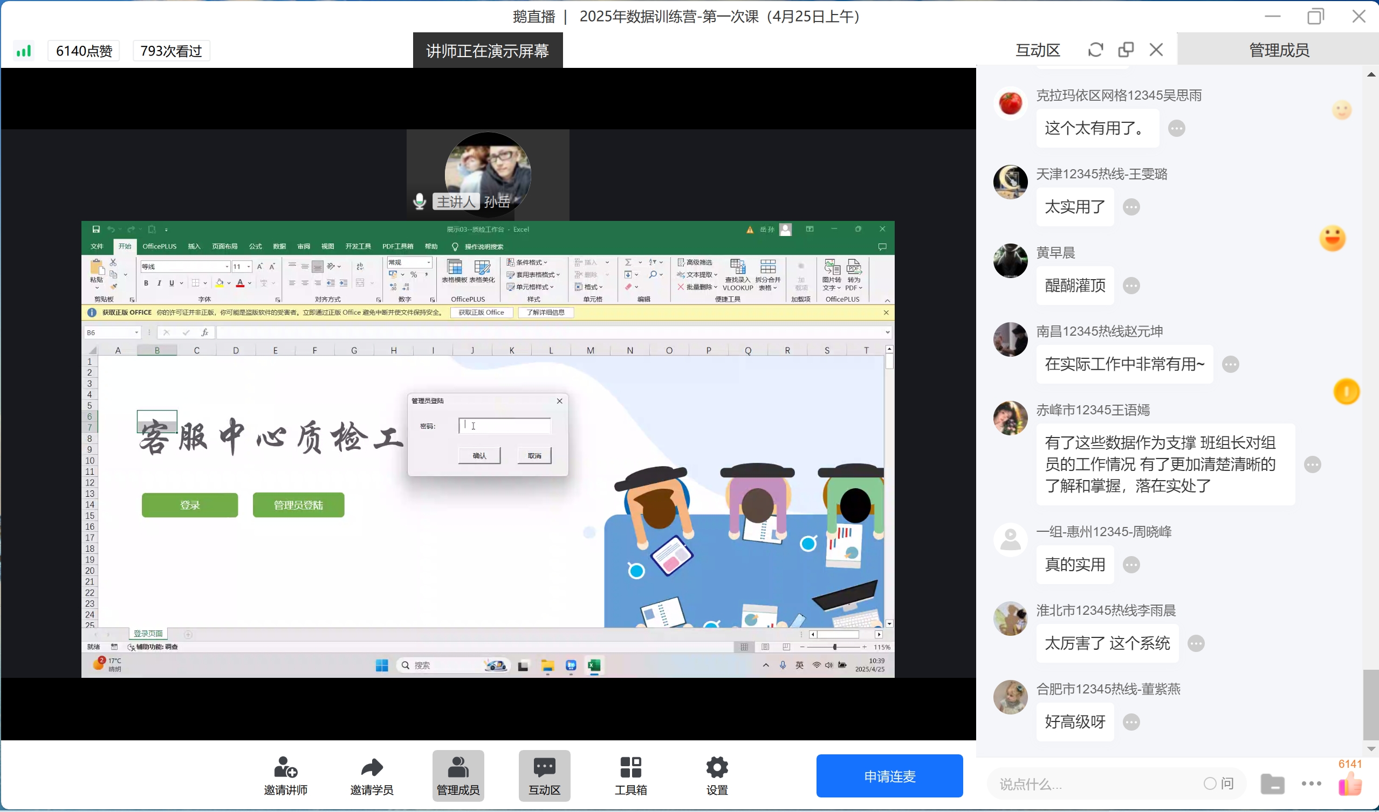Open options dots beside 好高级呀 message

click(x=1131, y=722)
